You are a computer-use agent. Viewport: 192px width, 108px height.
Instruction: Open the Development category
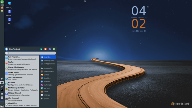(x=48, y=71)
